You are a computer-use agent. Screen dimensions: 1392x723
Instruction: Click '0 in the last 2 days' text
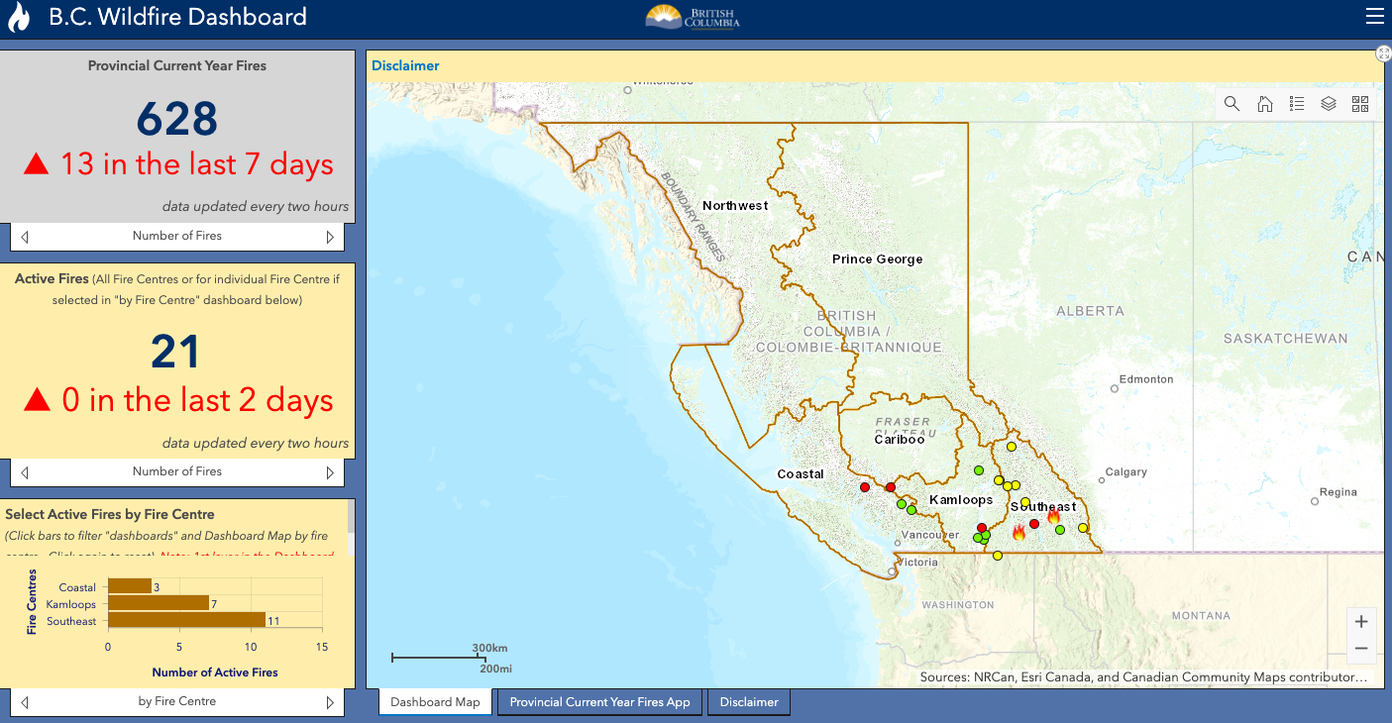[197, 400]
